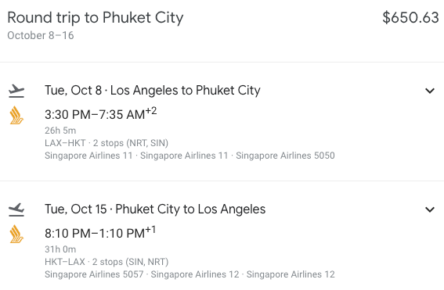444x290 pixels.
Task: Click the October 8–16 date range
Action: point(41,36)
